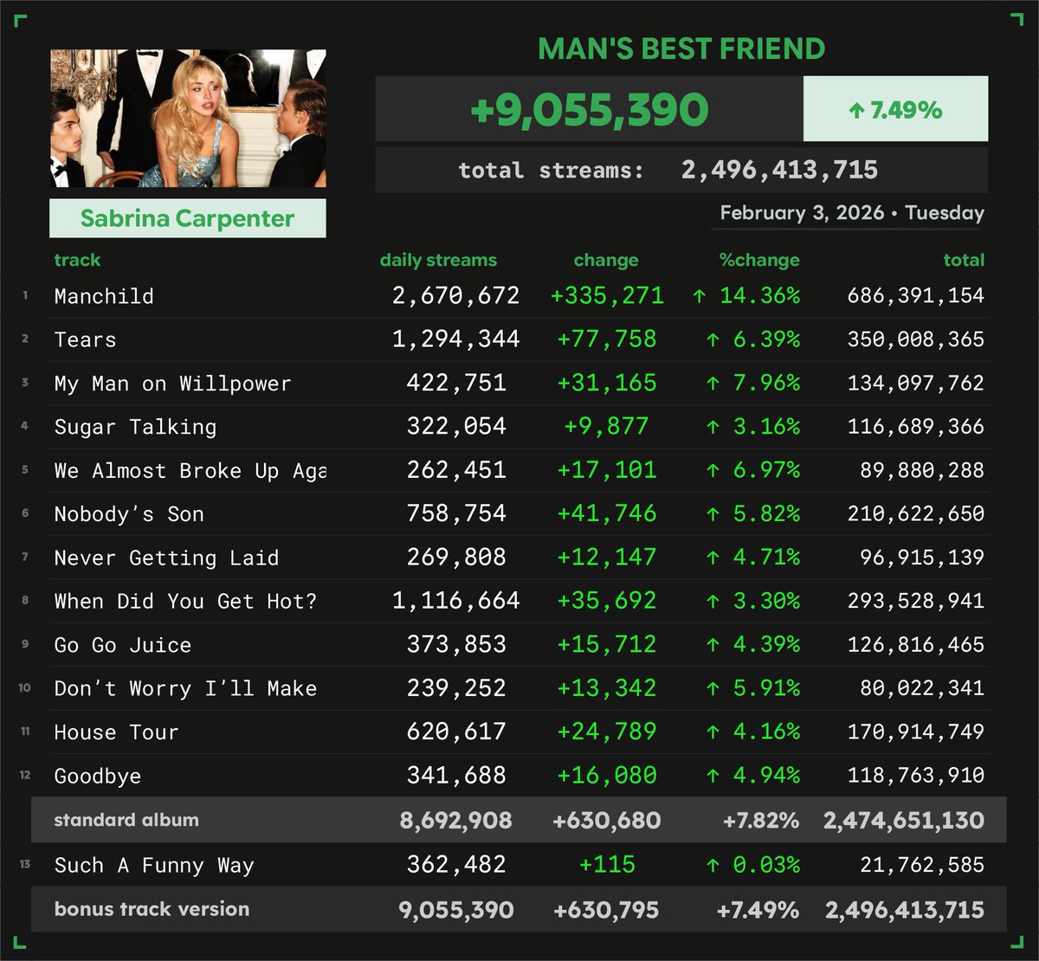Click total 126,816,465

pos(916,644)
